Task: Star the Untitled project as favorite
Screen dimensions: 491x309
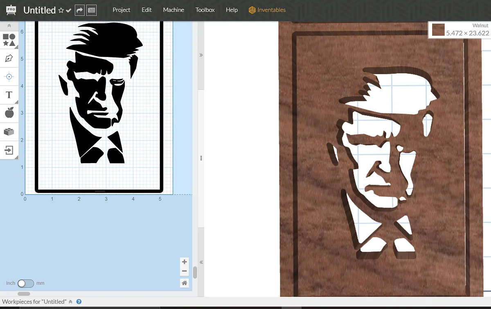Action: click(x=61, y=10)
